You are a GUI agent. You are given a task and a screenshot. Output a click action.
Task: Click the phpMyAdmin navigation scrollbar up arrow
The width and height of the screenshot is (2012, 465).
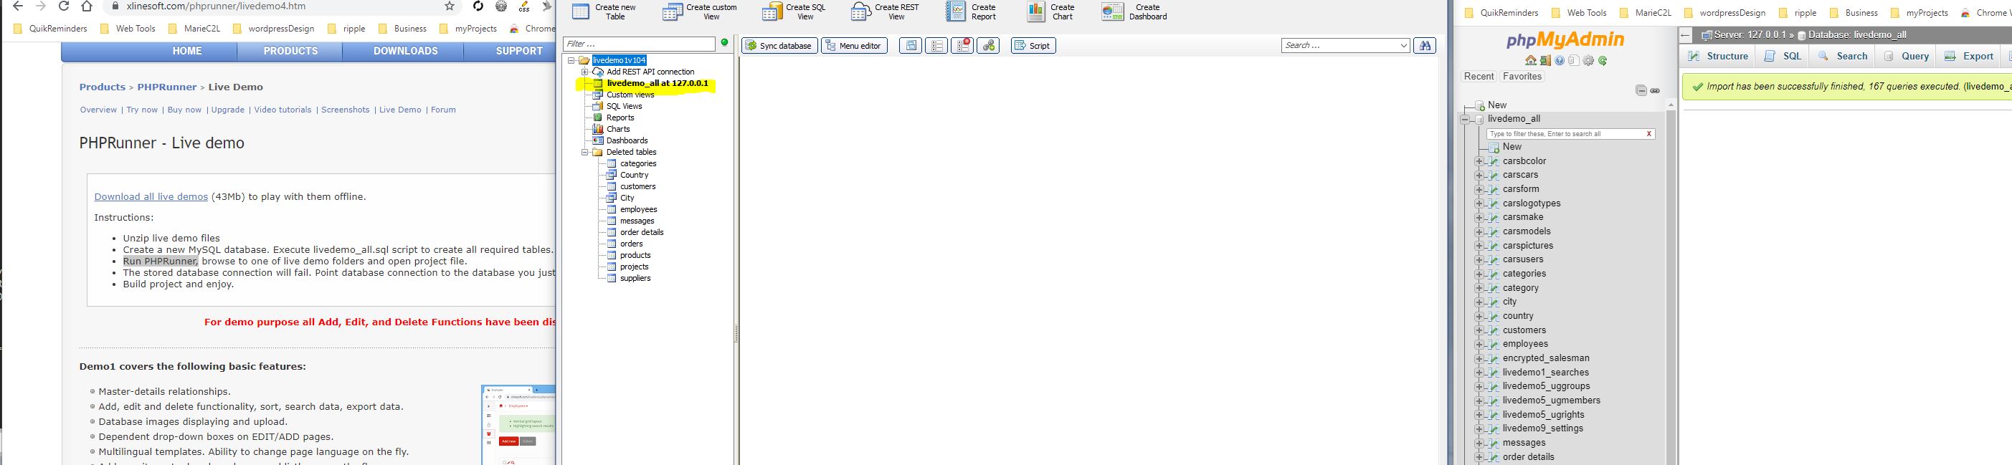click(1671, 105)
